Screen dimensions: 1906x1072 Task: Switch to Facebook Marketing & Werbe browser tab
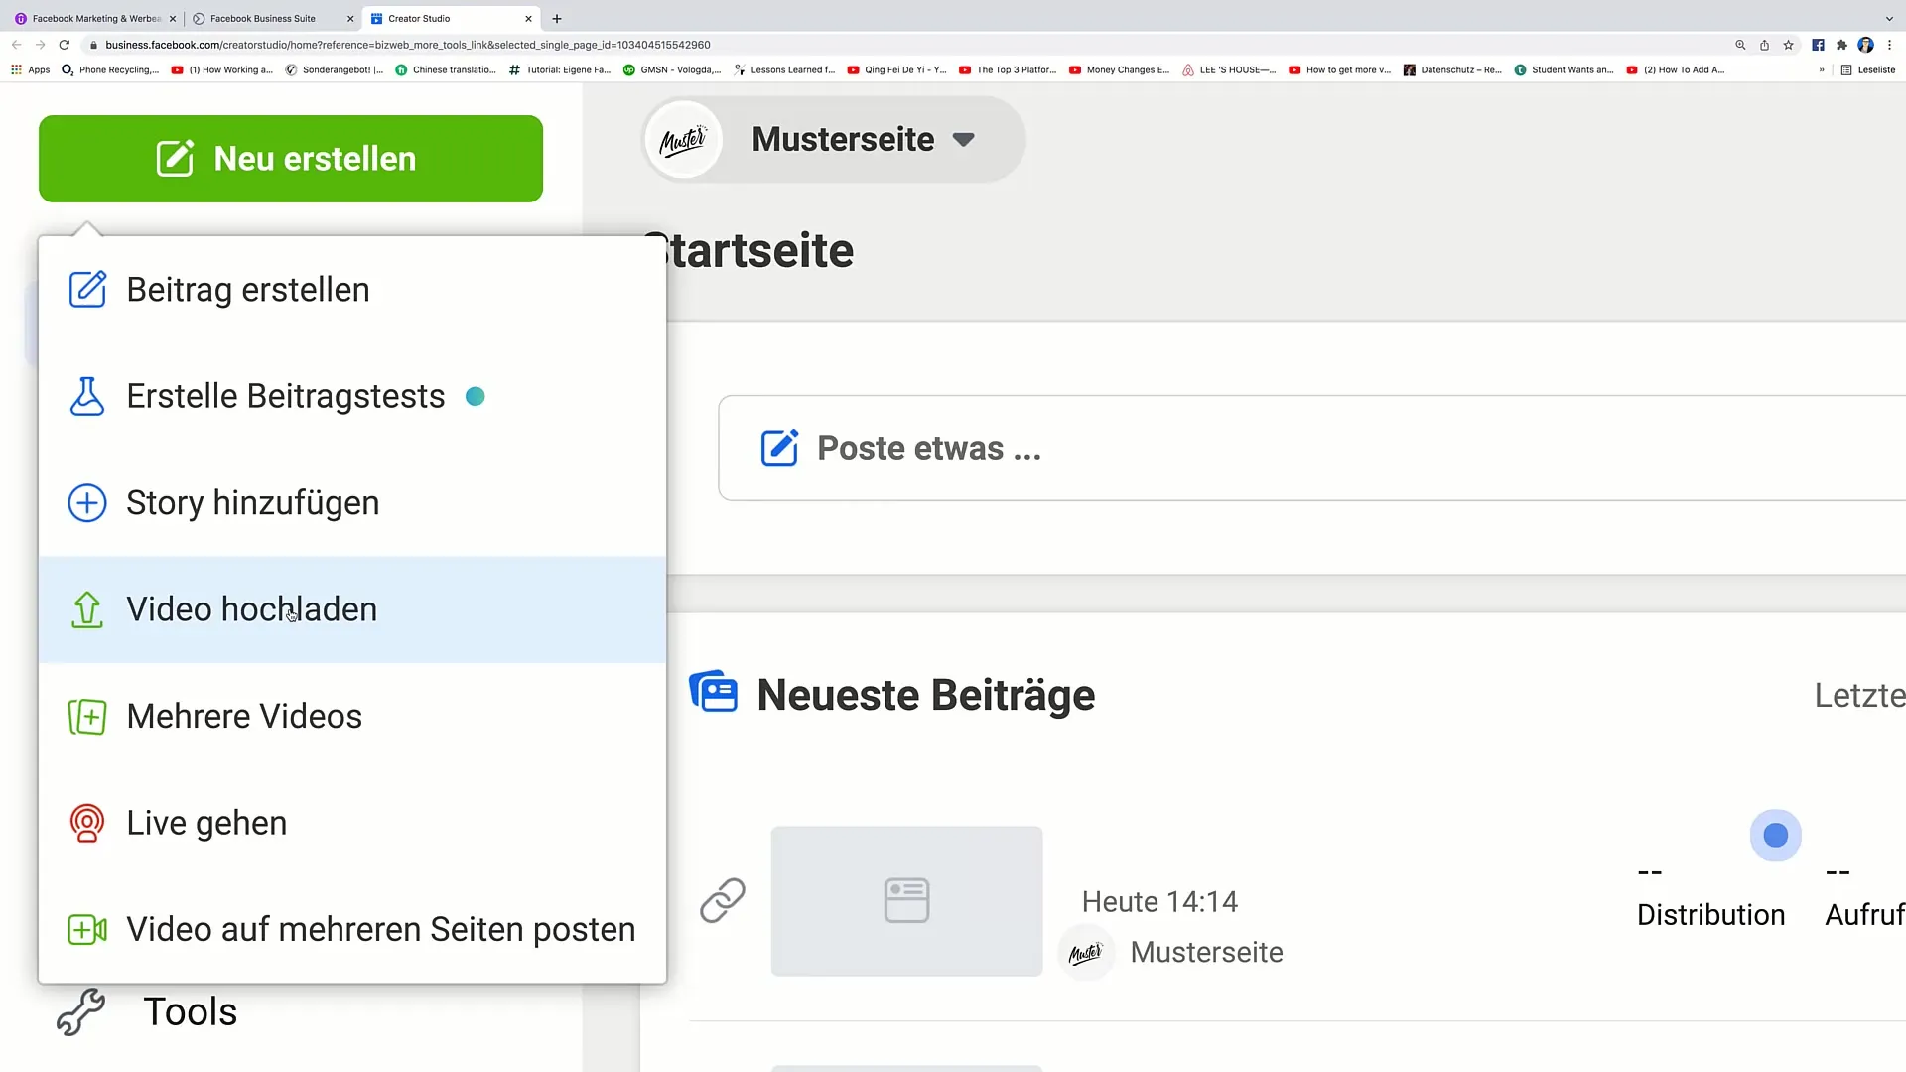(x=95, y=19)
